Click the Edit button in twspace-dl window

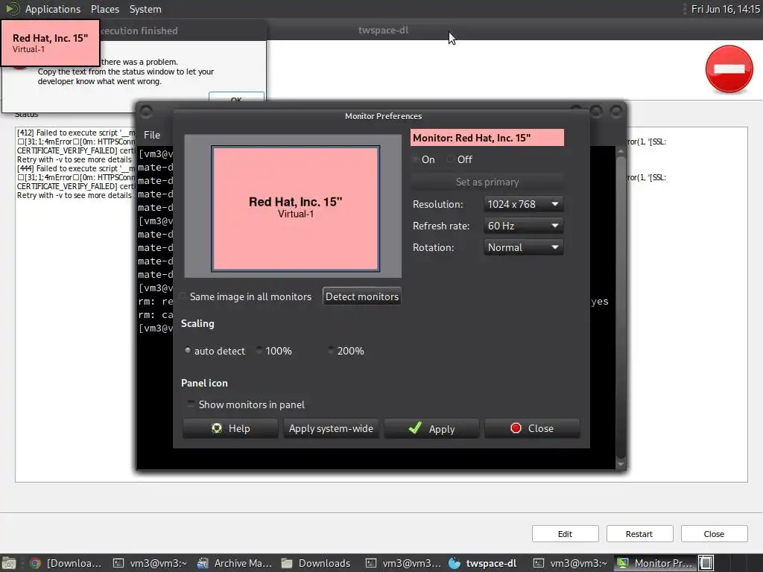565,533
